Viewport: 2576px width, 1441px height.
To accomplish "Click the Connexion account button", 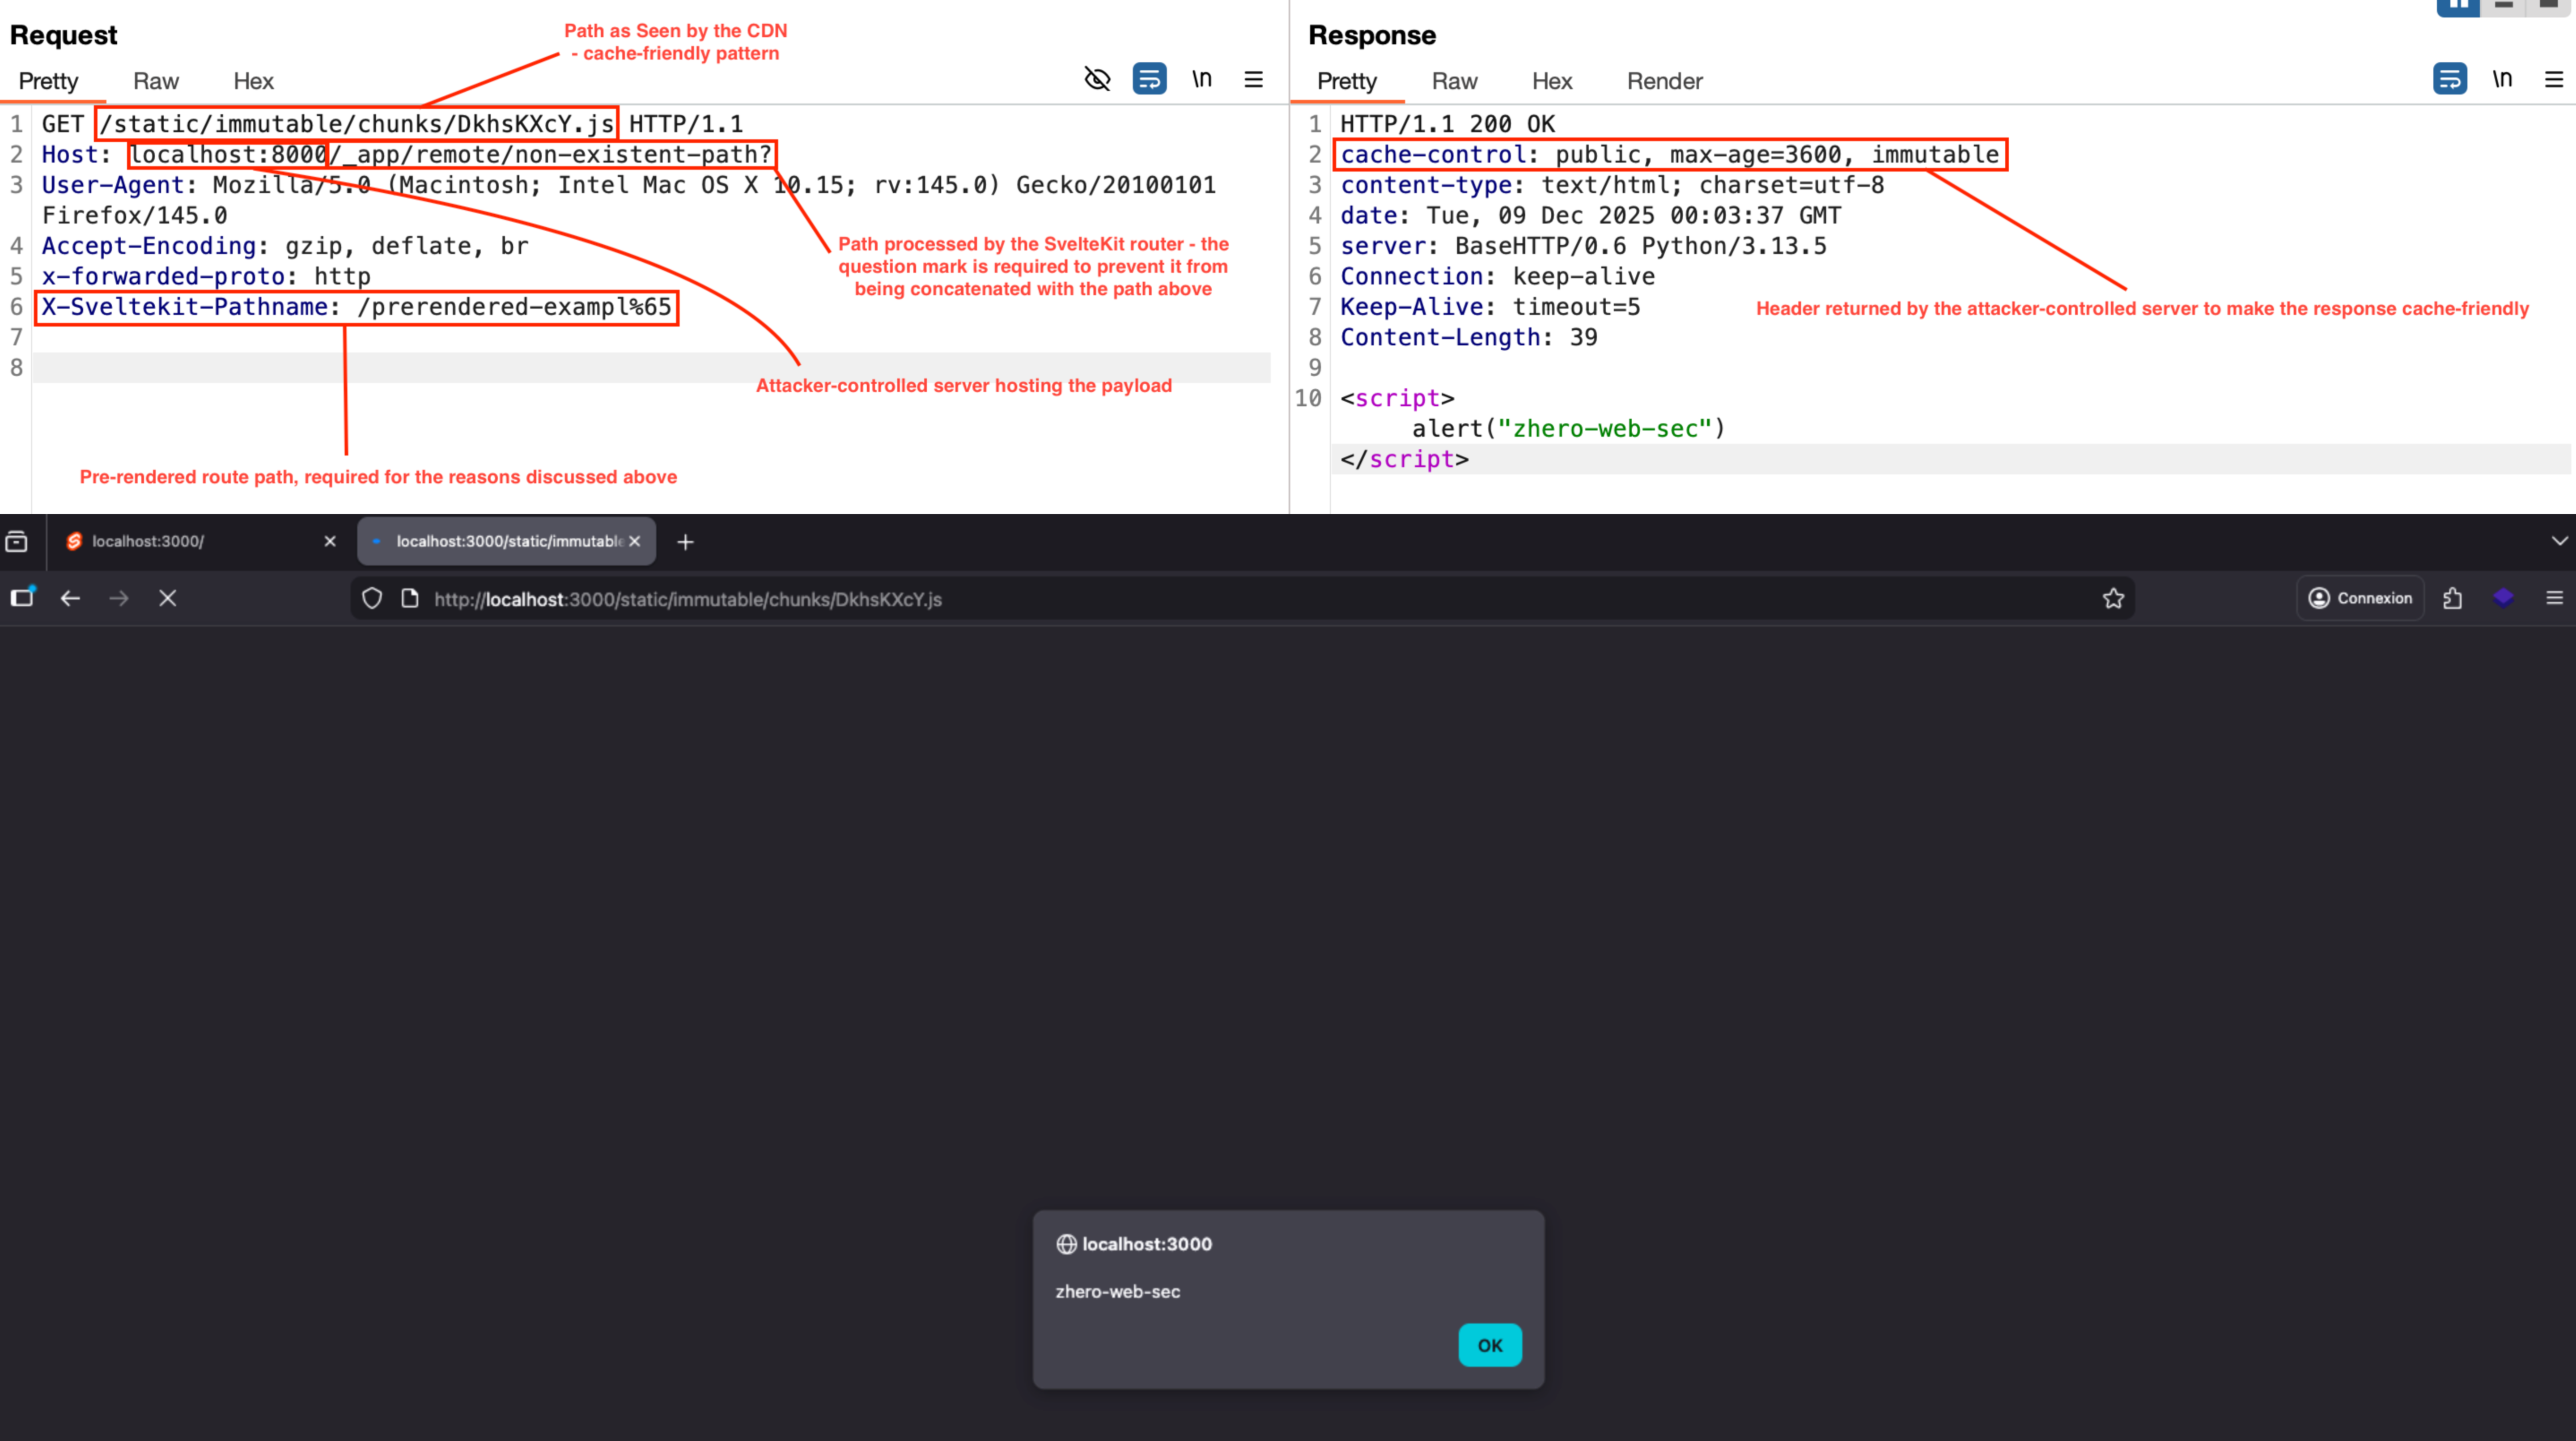I will (2360, 598).
